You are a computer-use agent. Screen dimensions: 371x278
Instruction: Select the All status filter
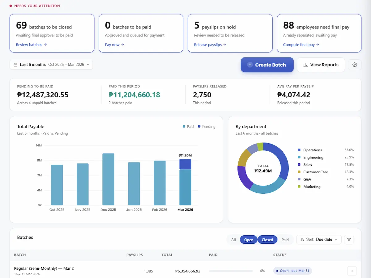point(233,240)
